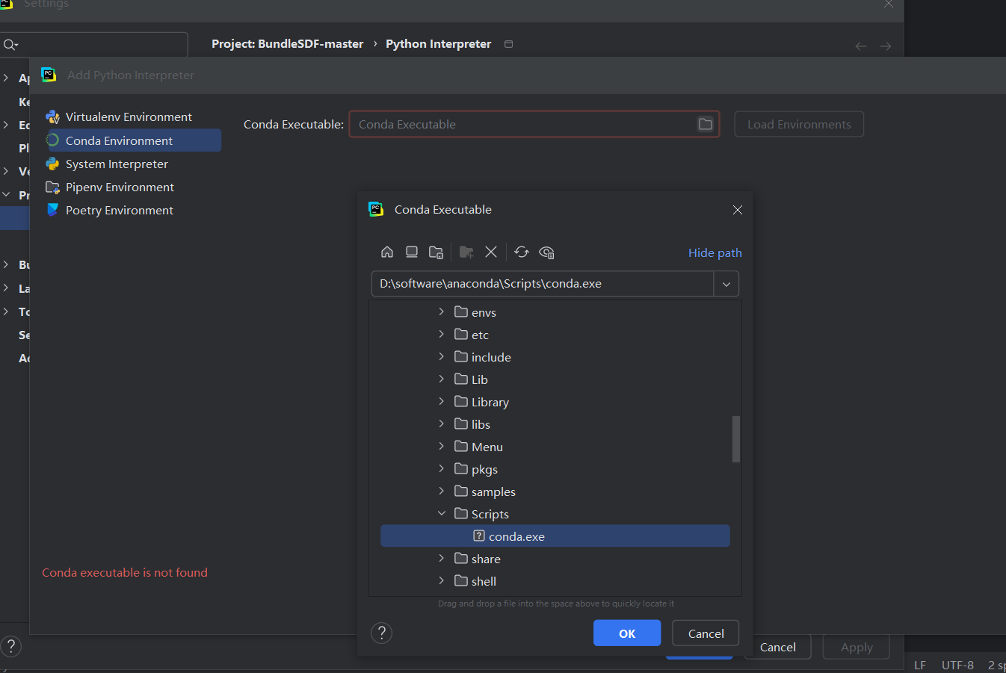
Task: Expand the envs folder
Action: [x=442, y=311]
